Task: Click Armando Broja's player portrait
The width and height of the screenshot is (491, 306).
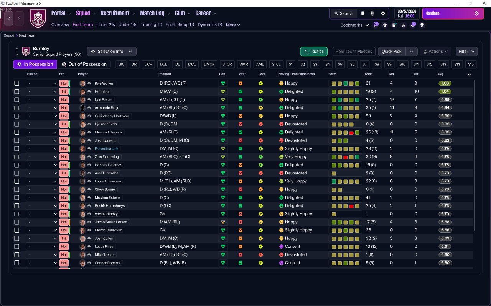Action: click(x=82, y=108)
